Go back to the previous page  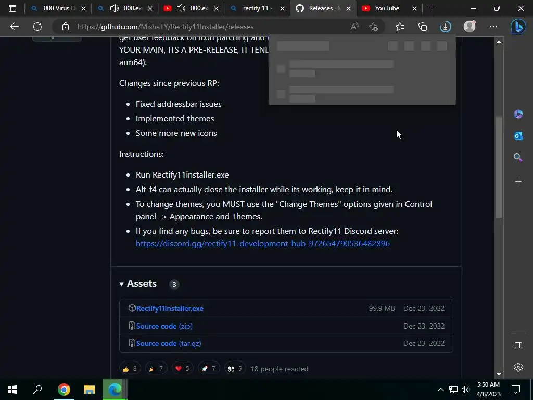coord(14,27)
